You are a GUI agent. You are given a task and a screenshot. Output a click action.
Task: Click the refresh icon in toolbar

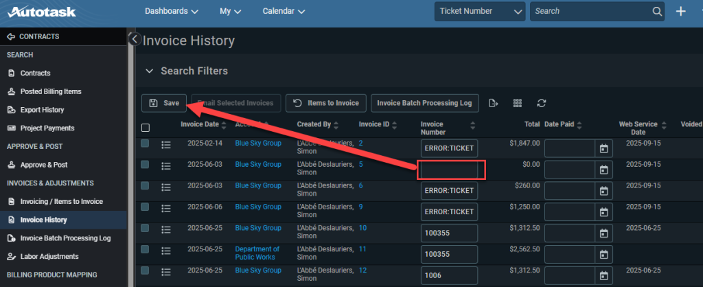(x=541, y=103)
